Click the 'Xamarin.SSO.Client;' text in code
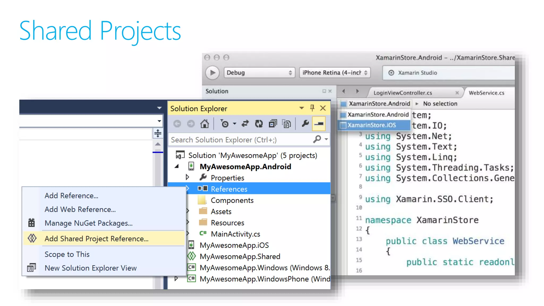Viewport: 544px width, 306px height. pos(445,199)
